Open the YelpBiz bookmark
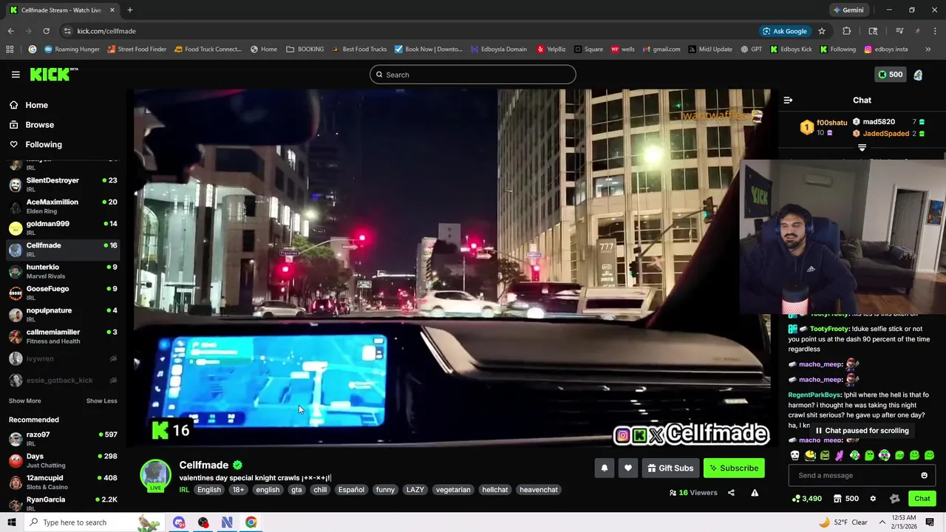946x532 pixels. coord(551,50)
